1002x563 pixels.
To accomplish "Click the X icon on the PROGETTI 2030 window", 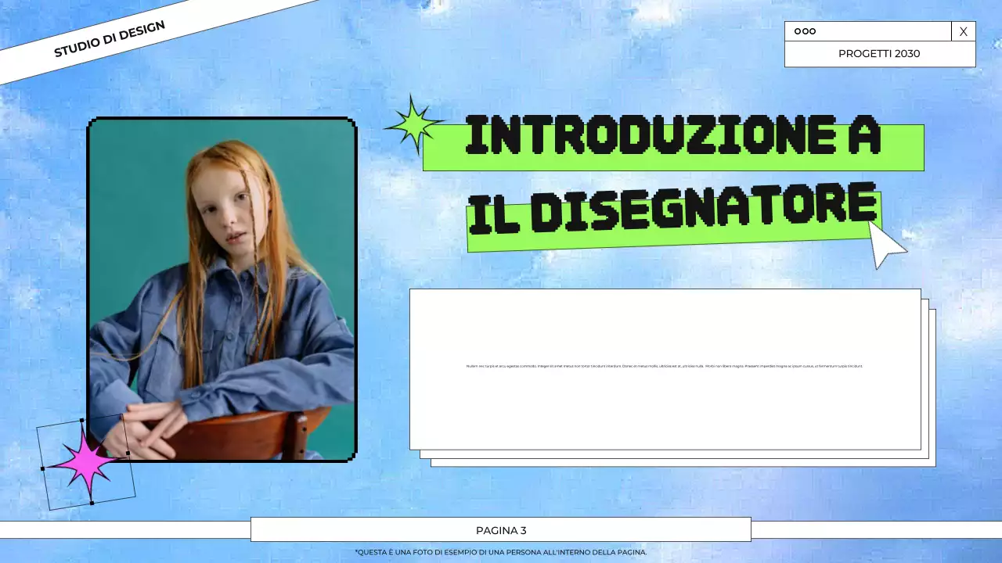I will [963, 31].
